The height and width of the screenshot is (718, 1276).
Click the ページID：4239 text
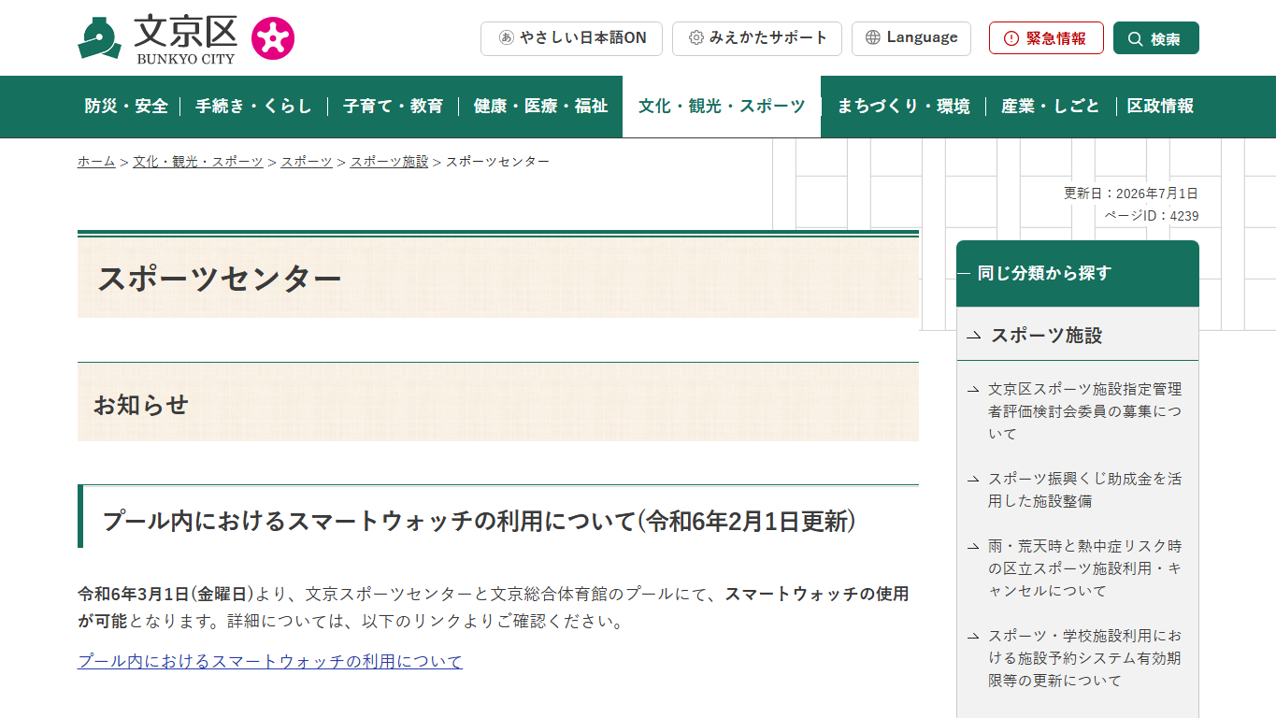click(x=1152, y=216)
